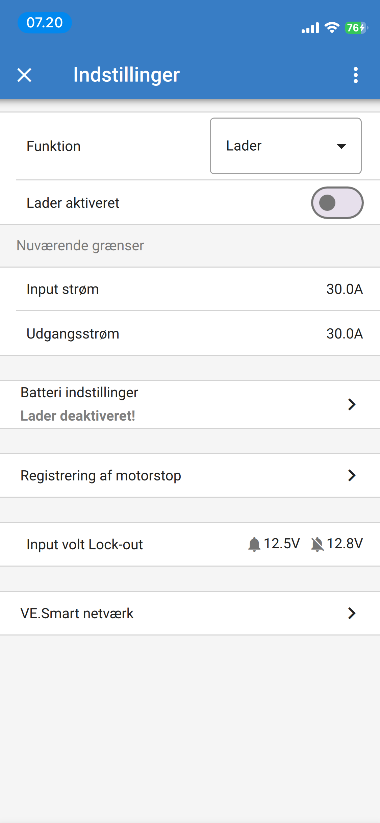Tap the alarm bell icon beside 12.5V
This screenshot has height=823, width=380.
pos(254,544)
